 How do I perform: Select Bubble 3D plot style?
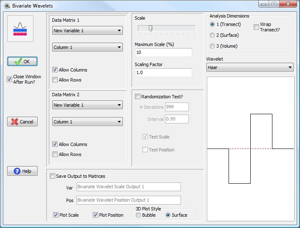click(x=138, y=215)
